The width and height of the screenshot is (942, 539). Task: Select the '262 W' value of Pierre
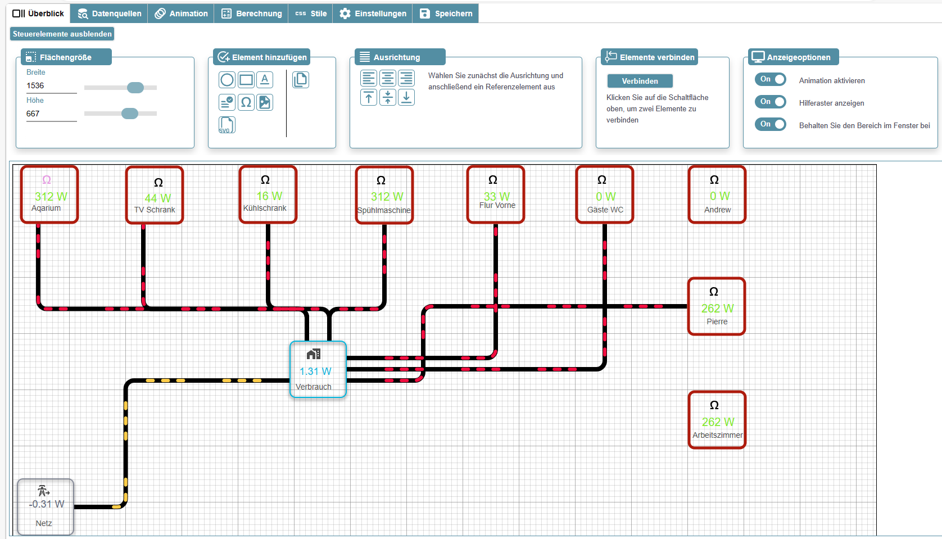click(718, 309)
